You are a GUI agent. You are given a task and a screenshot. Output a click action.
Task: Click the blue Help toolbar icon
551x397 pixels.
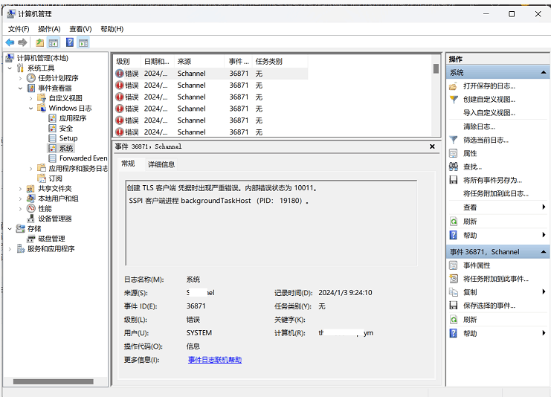70,42
